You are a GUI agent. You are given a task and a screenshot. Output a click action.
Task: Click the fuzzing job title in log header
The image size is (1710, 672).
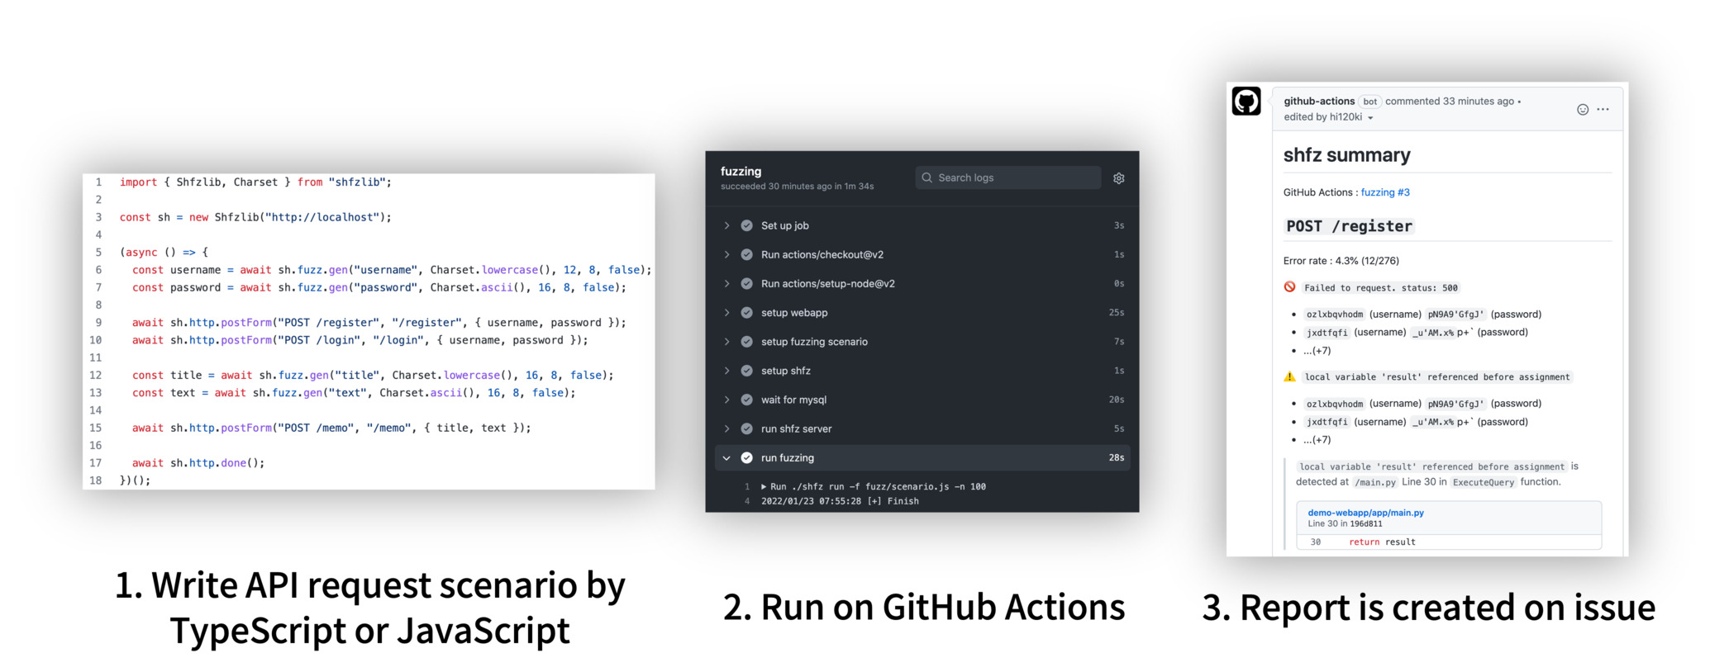(x=741, y=172)
